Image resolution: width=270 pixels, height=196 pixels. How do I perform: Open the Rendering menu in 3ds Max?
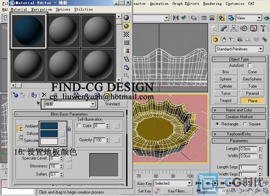pos(212,3)
